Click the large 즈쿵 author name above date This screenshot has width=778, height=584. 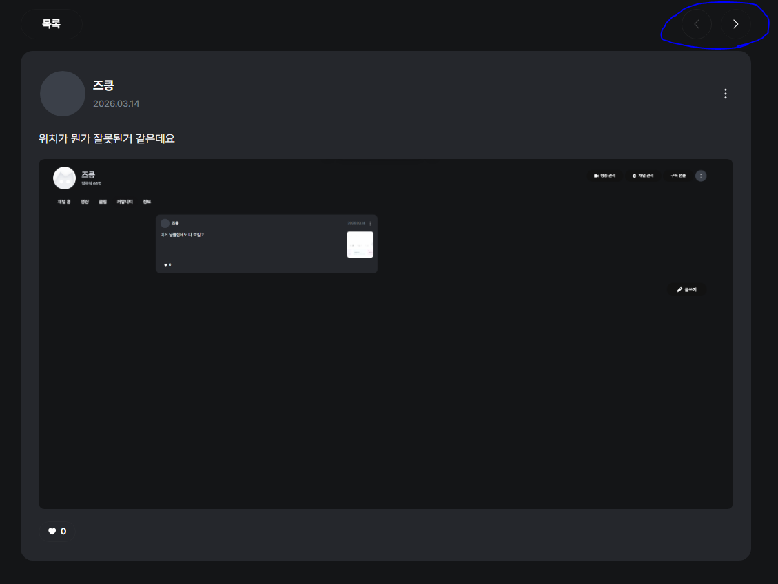(103, 85)
